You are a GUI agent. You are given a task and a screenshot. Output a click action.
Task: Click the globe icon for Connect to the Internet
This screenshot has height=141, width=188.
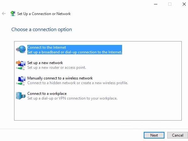[21, 49]
